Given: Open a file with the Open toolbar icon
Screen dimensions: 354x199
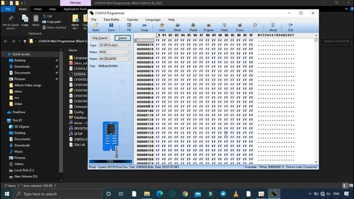Looking at the screenshot, I should tap(96, 27).
